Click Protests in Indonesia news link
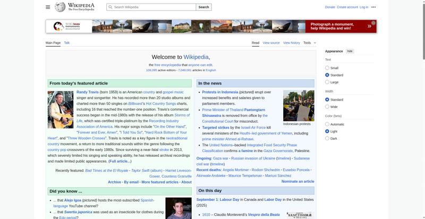 click(220, 92)
